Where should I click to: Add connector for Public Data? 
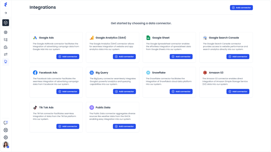click(x=124, y=126)
